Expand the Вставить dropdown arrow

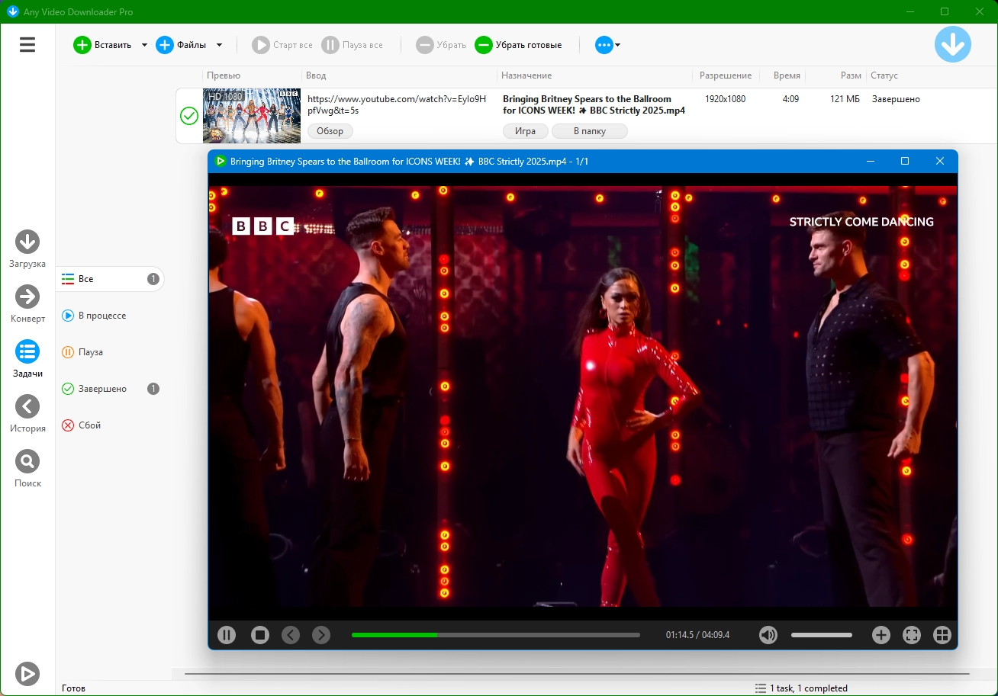pos(144,45)
